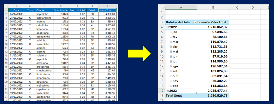Select row 24 header in the source data sheet
The image size is (274, 104).
(x=6, y=97)
